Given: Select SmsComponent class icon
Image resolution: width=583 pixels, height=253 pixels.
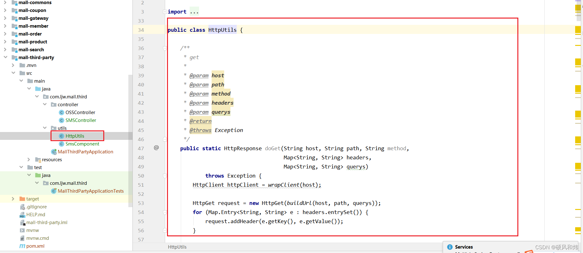Looking at the screenshot, I should 62,144.
